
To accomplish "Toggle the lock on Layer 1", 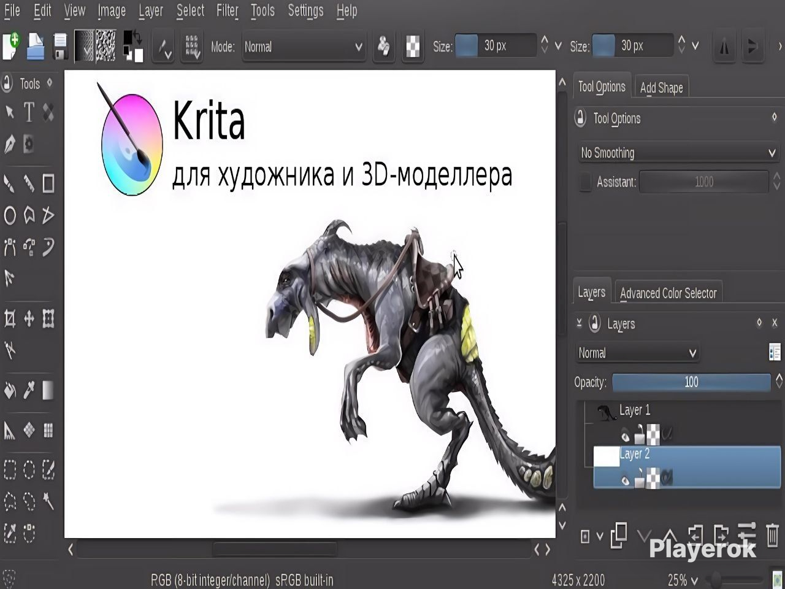I will (x=640, y=435).
